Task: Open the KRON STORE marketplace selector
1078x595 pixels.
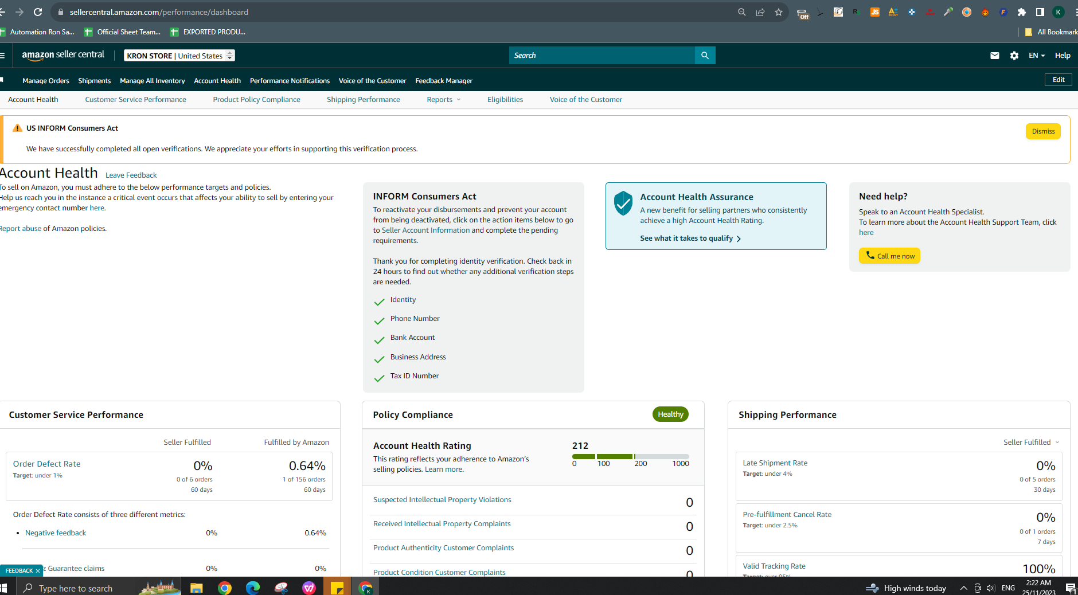Action: (x=179, y=56)
